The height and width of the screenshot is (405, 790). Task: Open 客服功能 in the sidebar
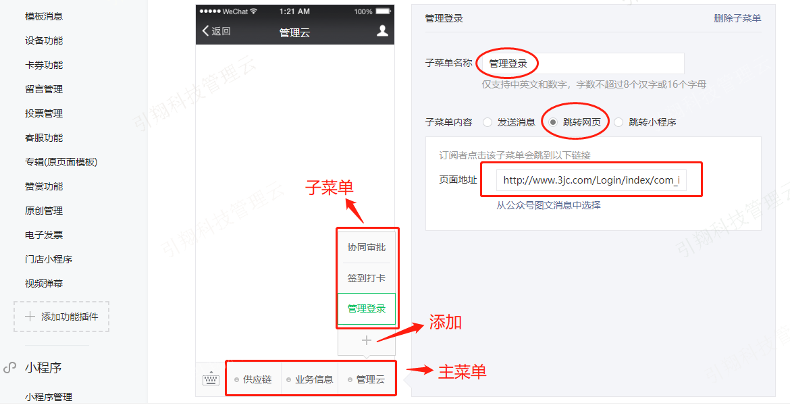(44, 138)
